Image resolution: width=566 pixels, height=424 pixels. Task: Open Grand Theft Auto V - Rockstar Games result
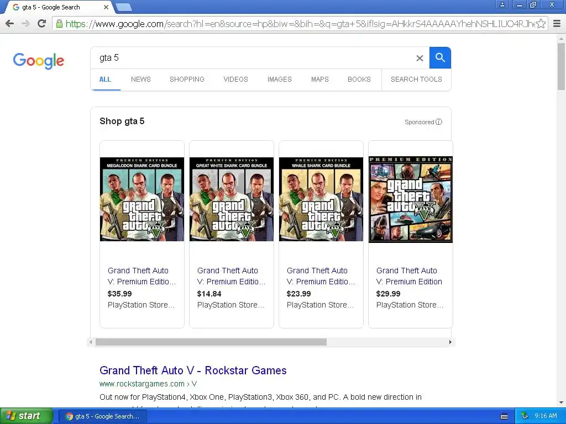pos(193,370)
